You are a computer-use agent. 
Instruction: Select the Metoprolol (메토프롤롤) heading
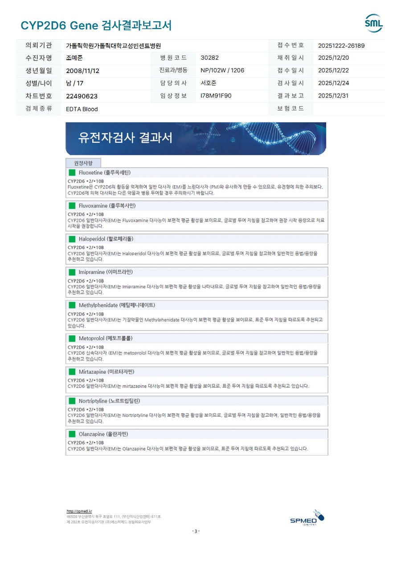tap(106, 338)
